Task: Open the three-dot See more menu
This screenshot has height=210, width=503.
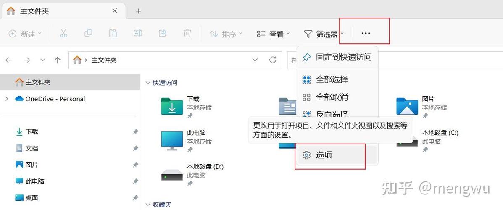Action: (366, 33)
